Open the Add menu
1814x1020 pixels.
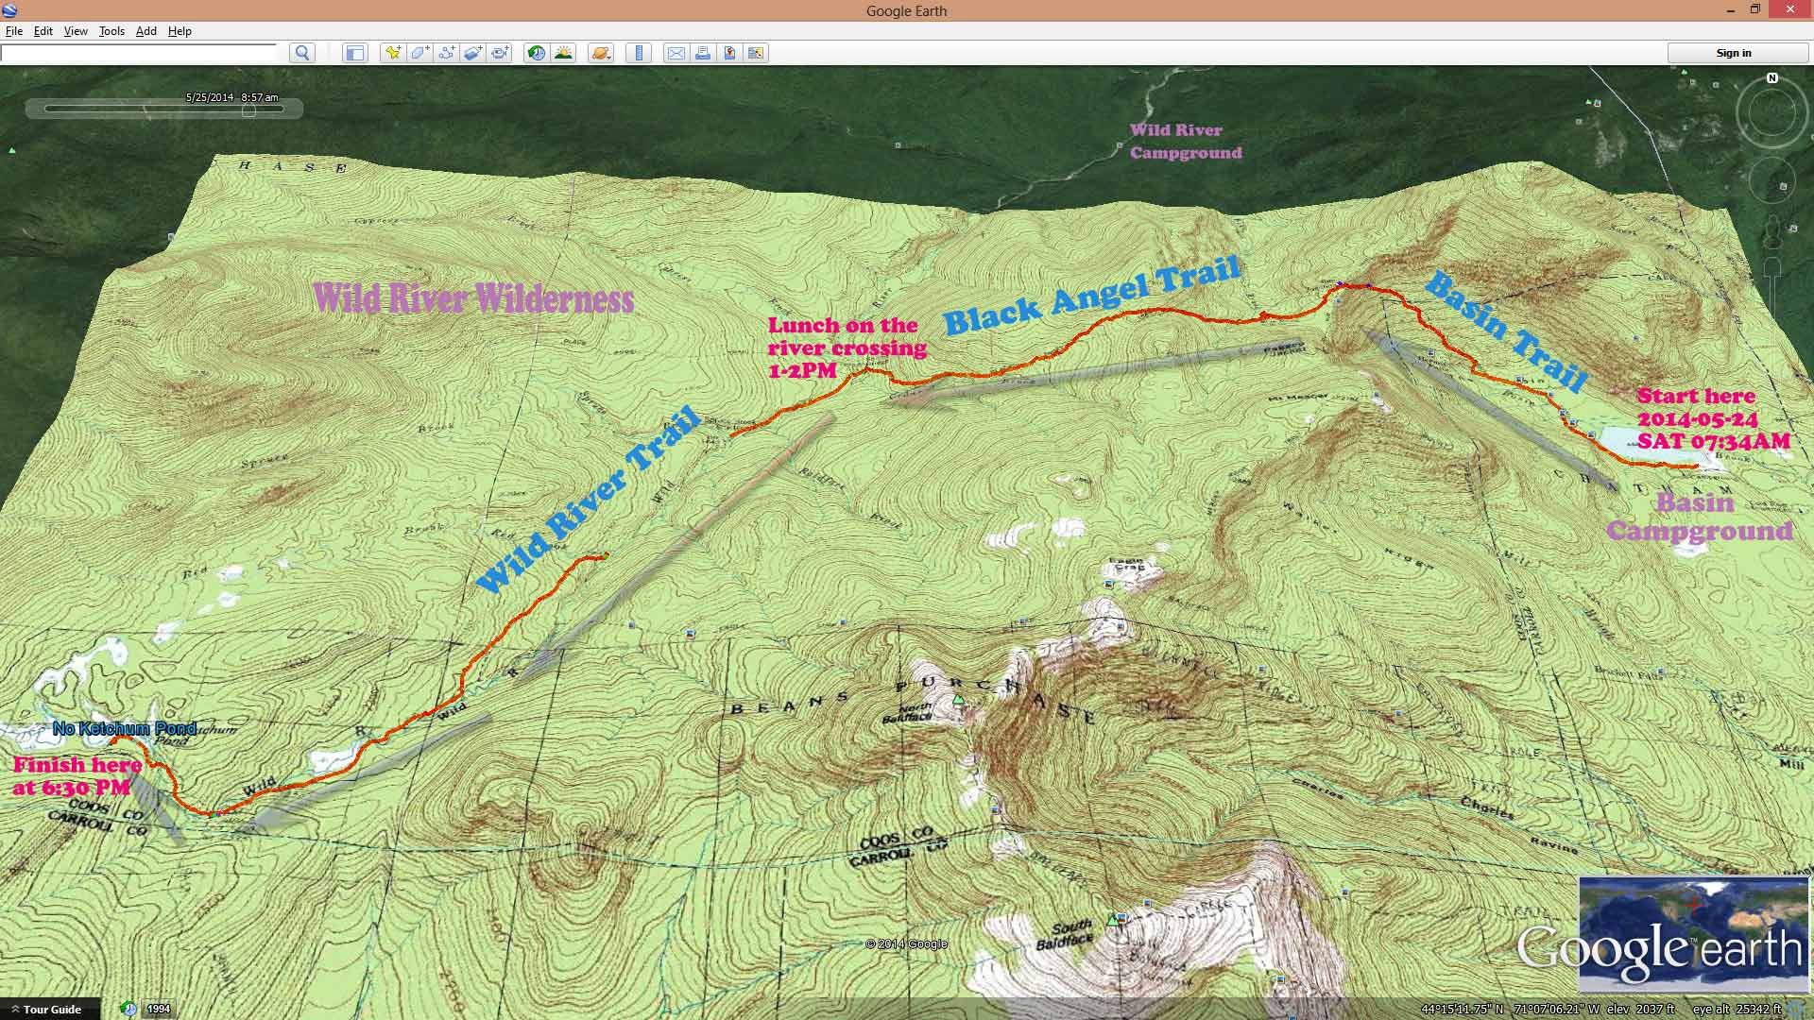[145, 31]
